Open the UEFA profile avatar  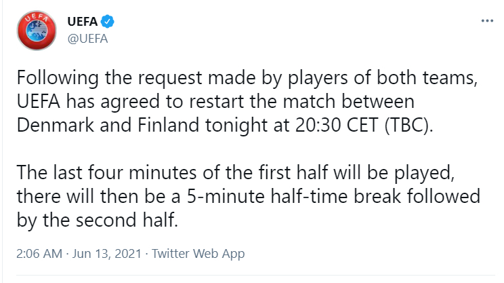click(37, 31)
